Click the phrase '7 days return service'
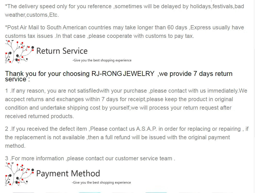 212,74
